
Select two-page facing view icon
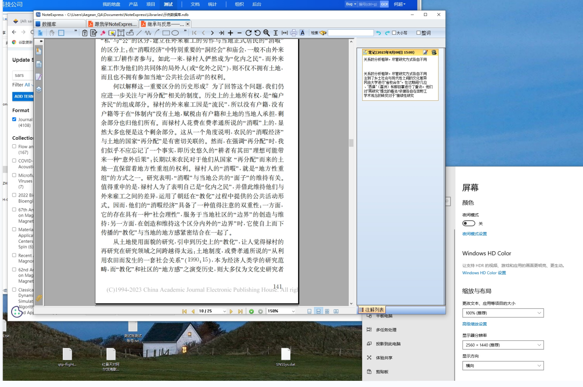[336, 312]
